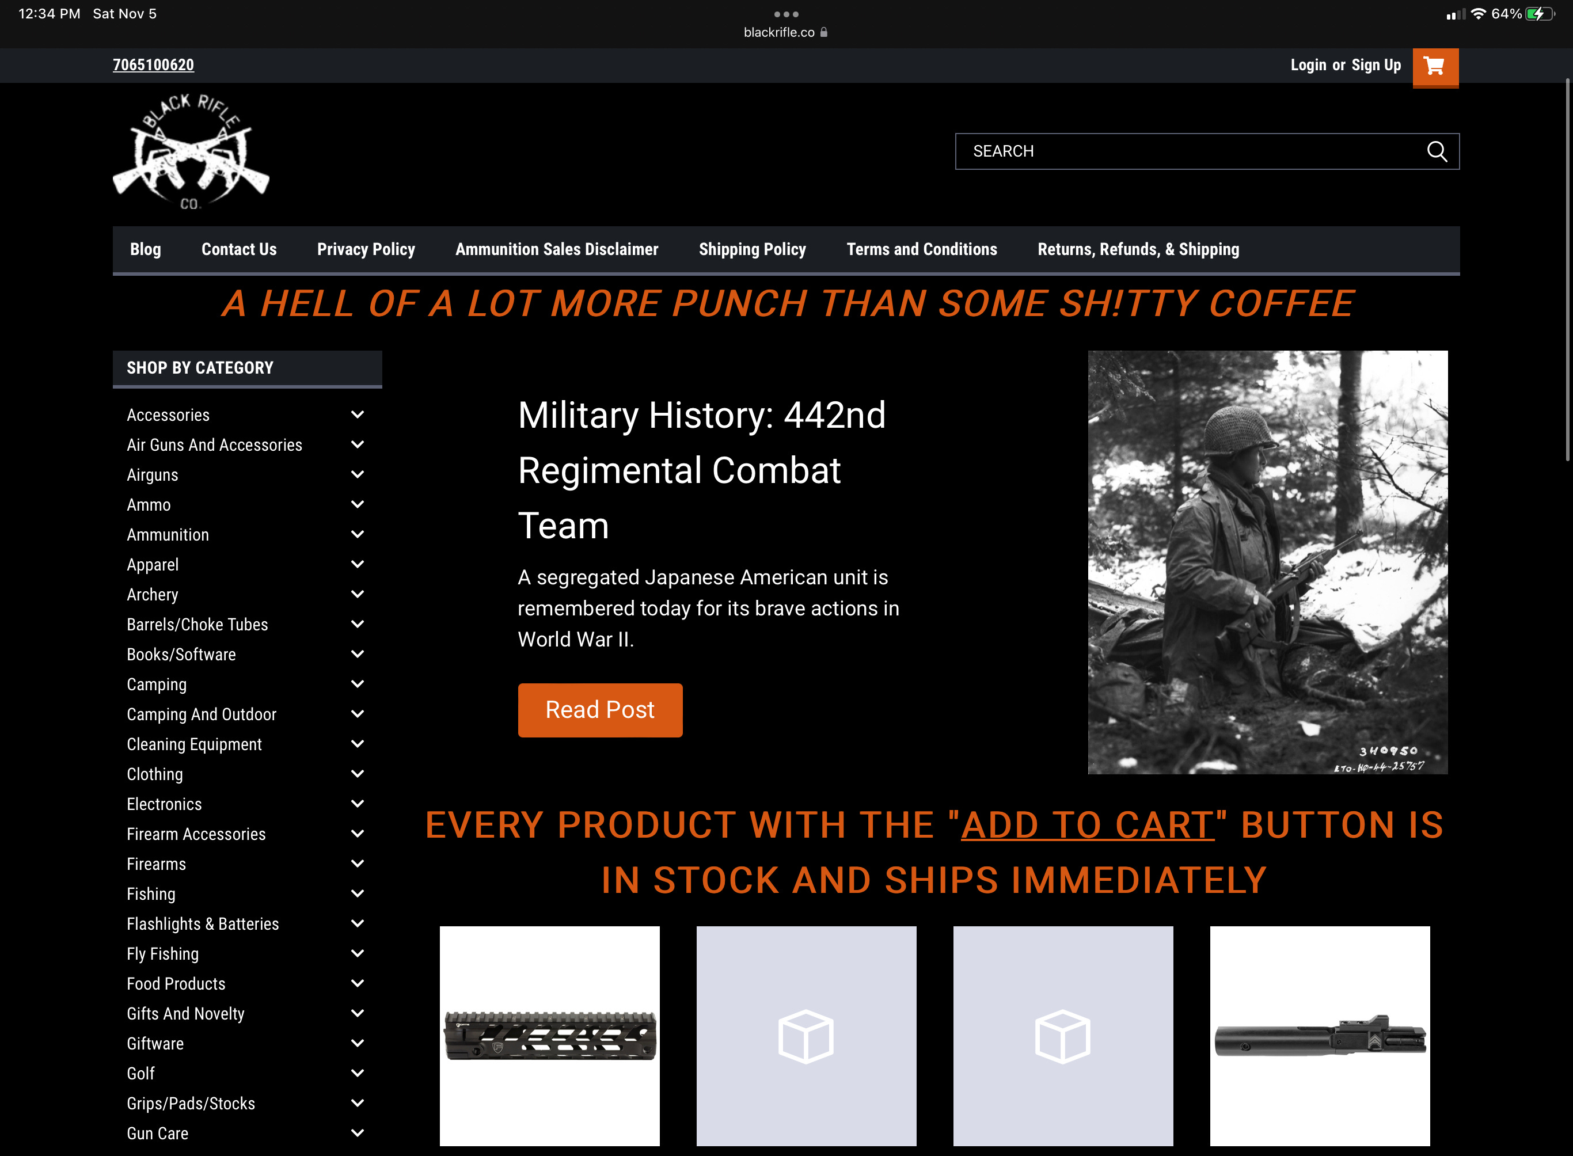Call phone number 7065100620 link
The width and height of the screenshot is (1573, 1156).
(153, 65)
